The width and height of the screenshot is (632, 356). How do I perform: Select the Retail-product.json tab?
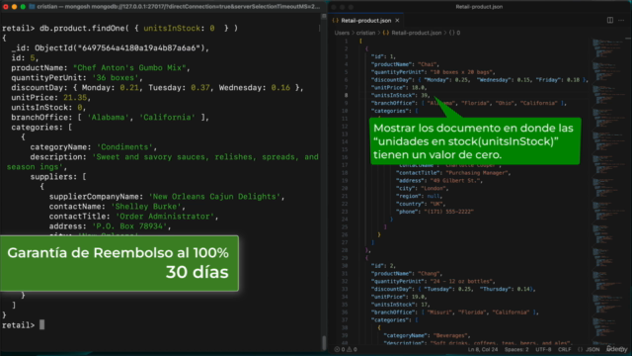click(x=366, y=20)
